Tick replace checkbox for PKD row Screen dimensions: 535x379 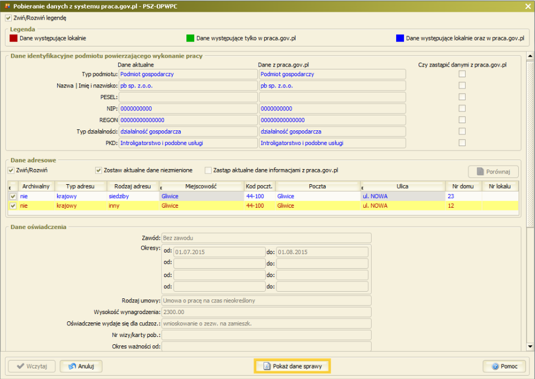click(462, 143)
